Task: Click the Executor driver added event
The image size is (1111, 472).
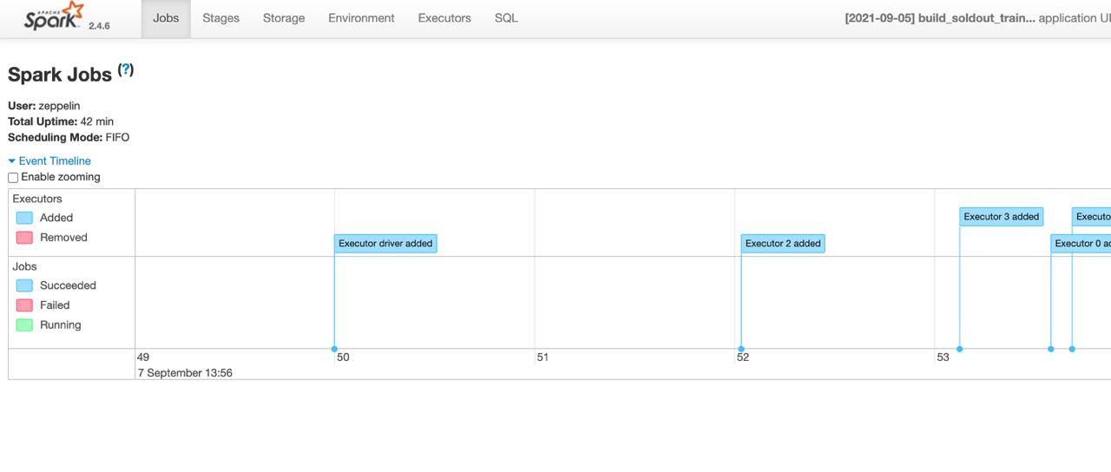Action: 385,244
